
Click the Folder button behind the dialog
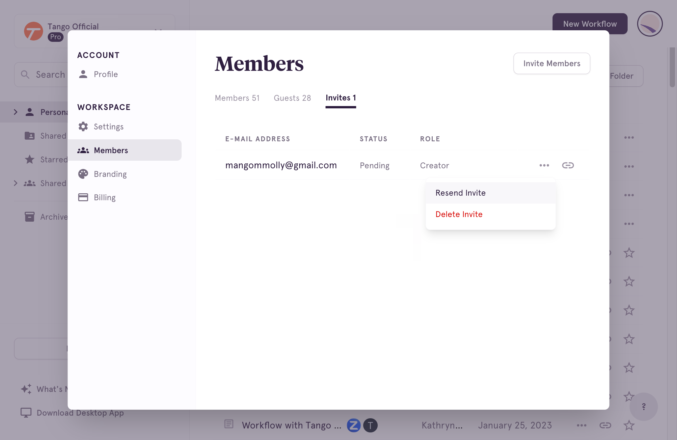(626, 76)
